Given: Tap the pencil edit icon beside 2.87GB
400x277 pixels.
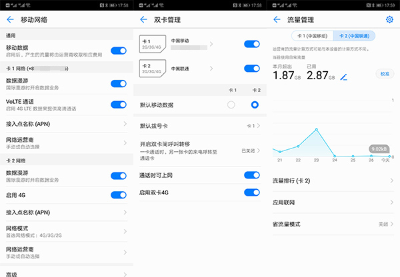Looking at the screenshot, I should [x=344, y=77].
